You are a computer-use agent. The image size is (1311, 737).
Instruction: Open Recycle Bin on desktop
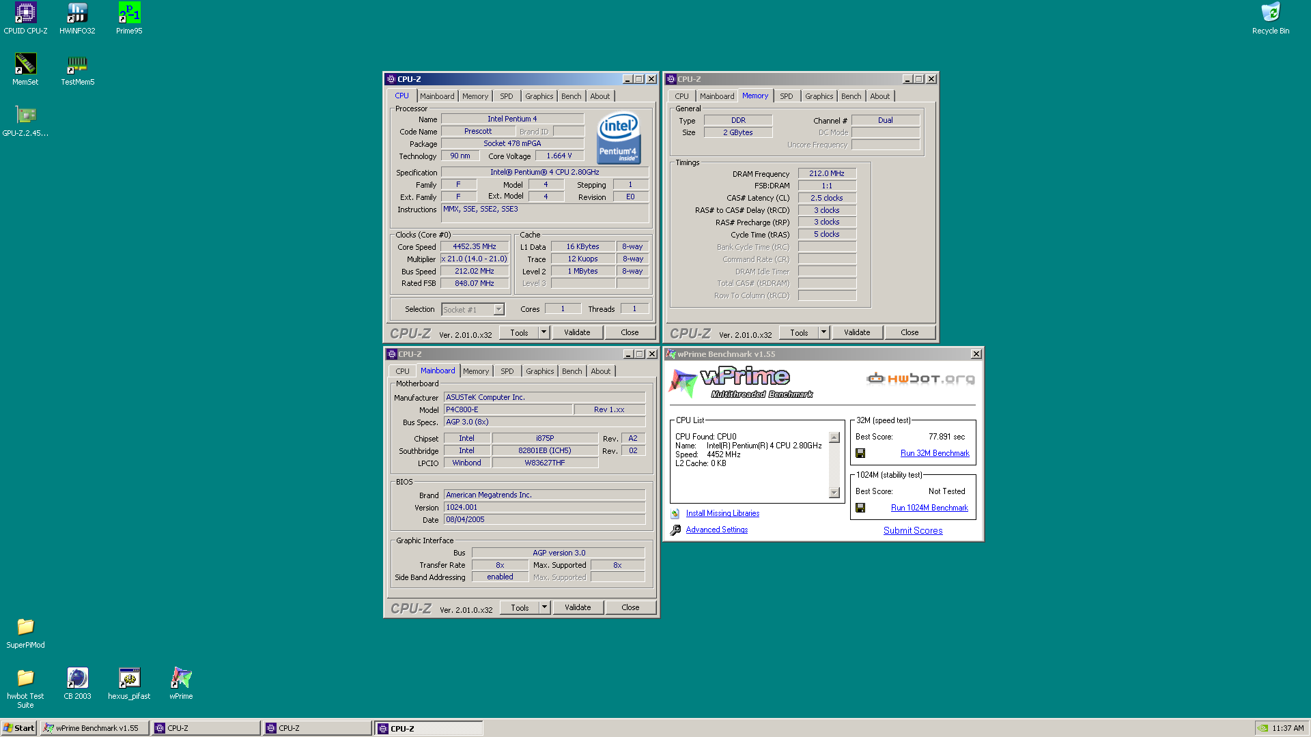1271,18
